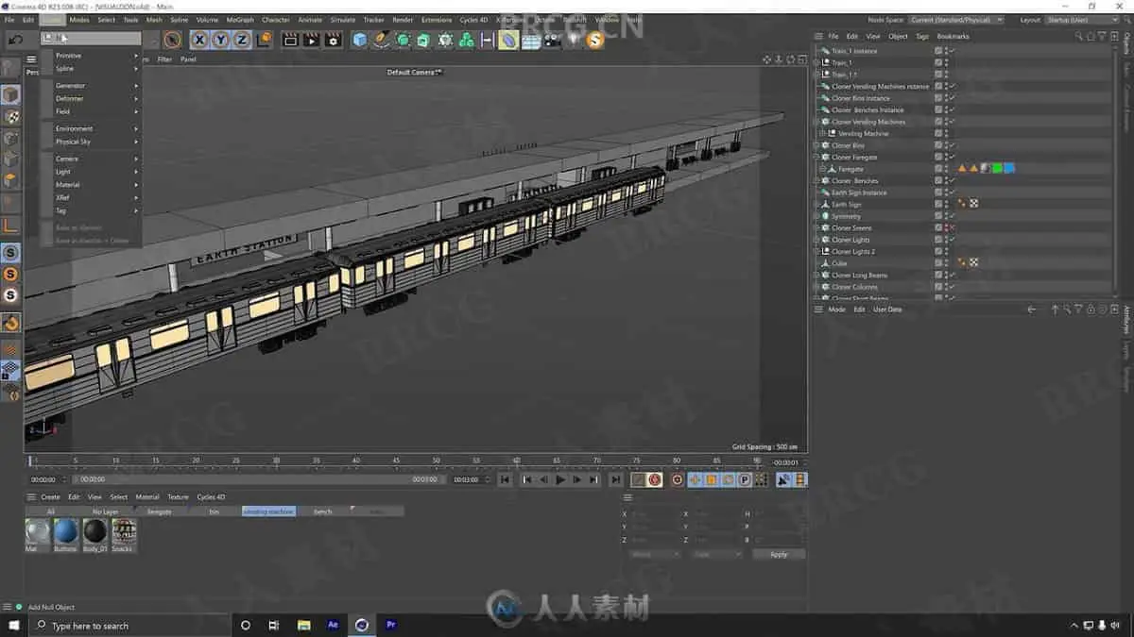
Task: Click the Record Active Objects button
Action: tap(639, 479)
